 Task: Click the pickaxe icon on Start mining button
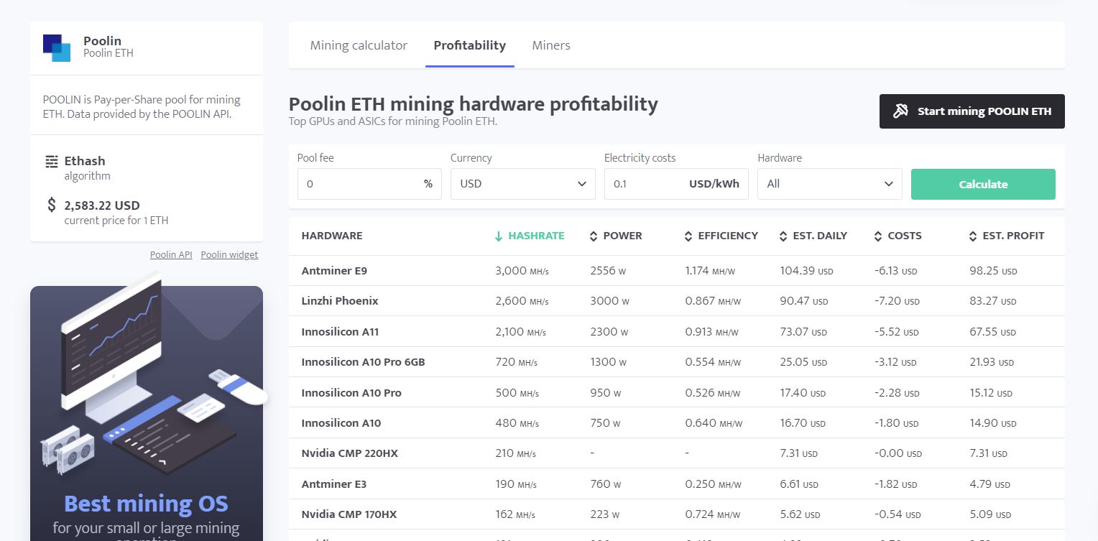point(900,111)
